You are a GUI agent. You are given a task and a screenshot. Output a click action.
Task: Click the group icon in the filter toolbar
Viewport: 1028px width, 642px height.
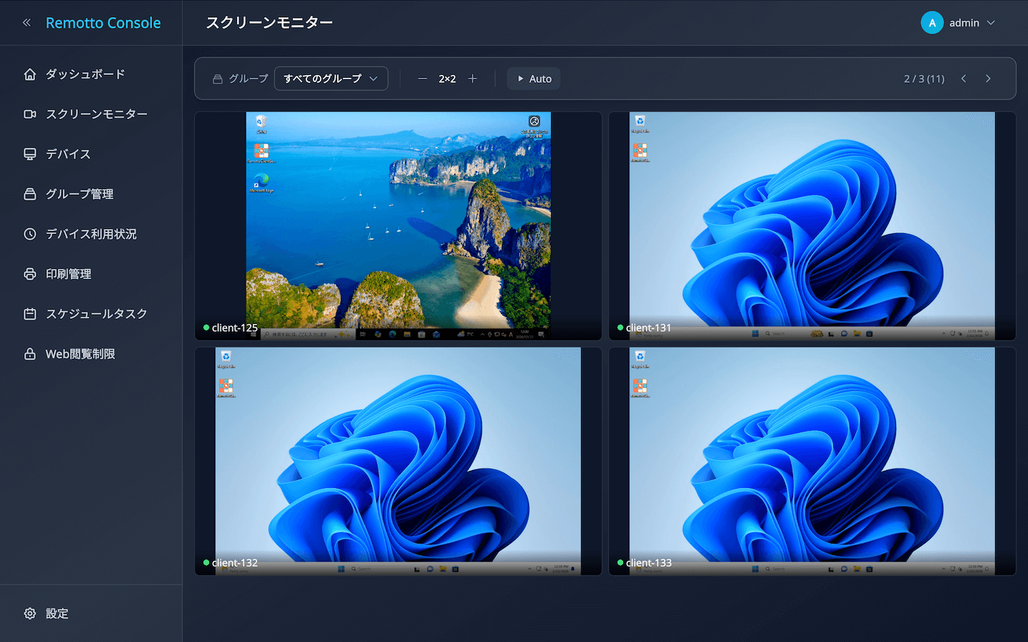pos(218,78)
